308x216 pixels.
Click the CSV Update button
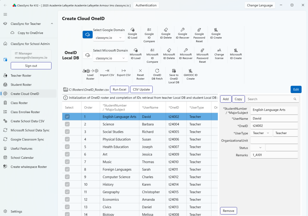point(141,89)
